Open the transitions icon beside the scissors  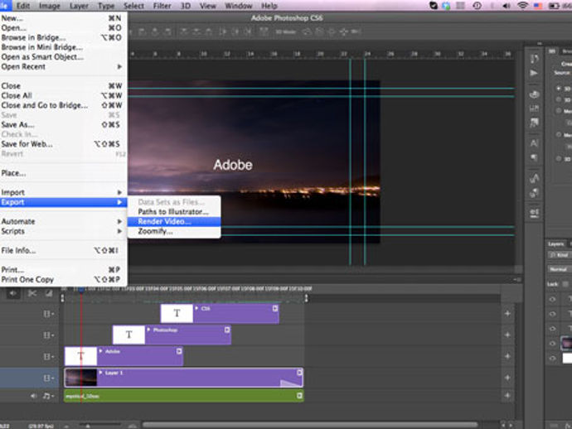49,293
